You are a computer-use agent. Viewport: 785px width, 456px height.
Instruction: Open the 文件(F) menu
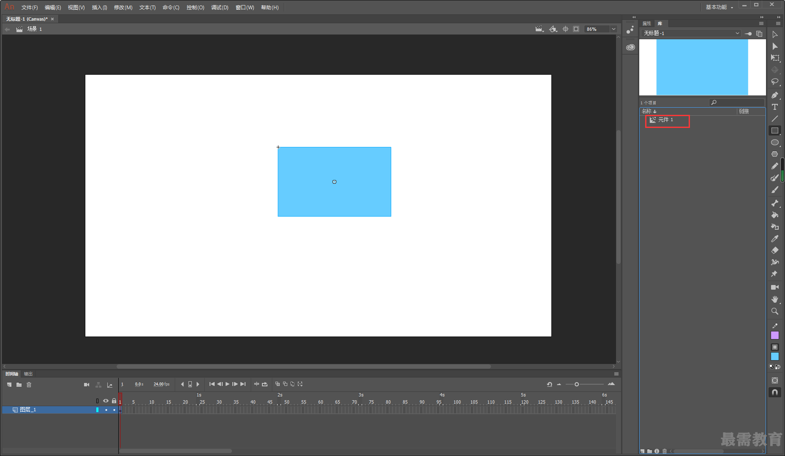(30, 8)
